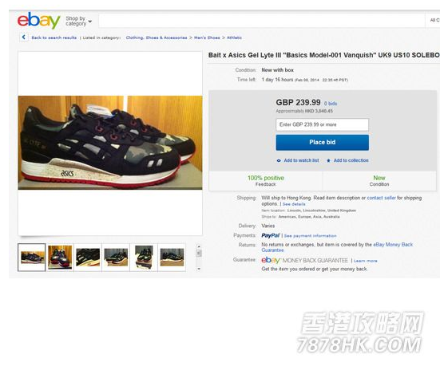The image size is (444, 366).
Task: Click the Place bid button
Action: click(x=323, y=142)
